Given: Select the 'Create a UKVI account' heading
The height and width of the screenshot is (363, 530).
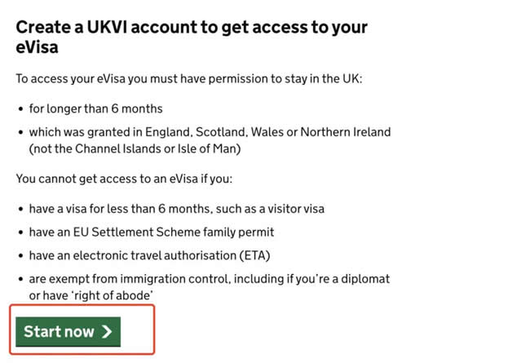Looking at the screenshot, I should [x=192, y=37].
